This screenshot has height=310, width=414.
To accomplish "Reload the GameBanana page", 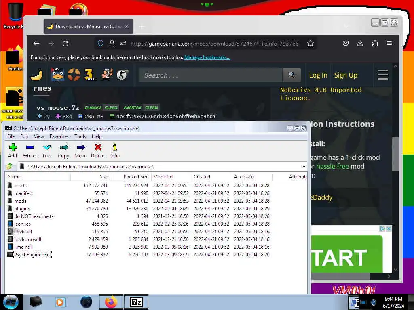I will [x=65, y=44].
